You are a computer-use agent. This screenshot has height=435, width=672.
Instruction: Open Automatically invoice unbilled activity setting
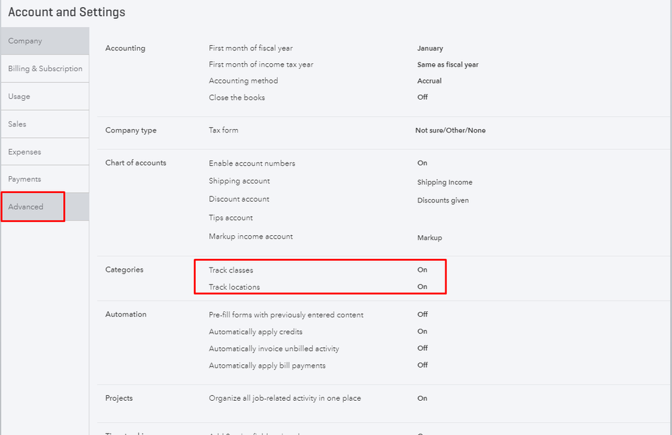[274, 348]
